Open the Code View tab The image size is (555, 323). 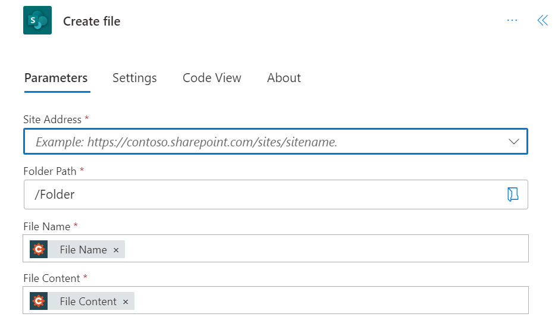click(x=212, y=78)
